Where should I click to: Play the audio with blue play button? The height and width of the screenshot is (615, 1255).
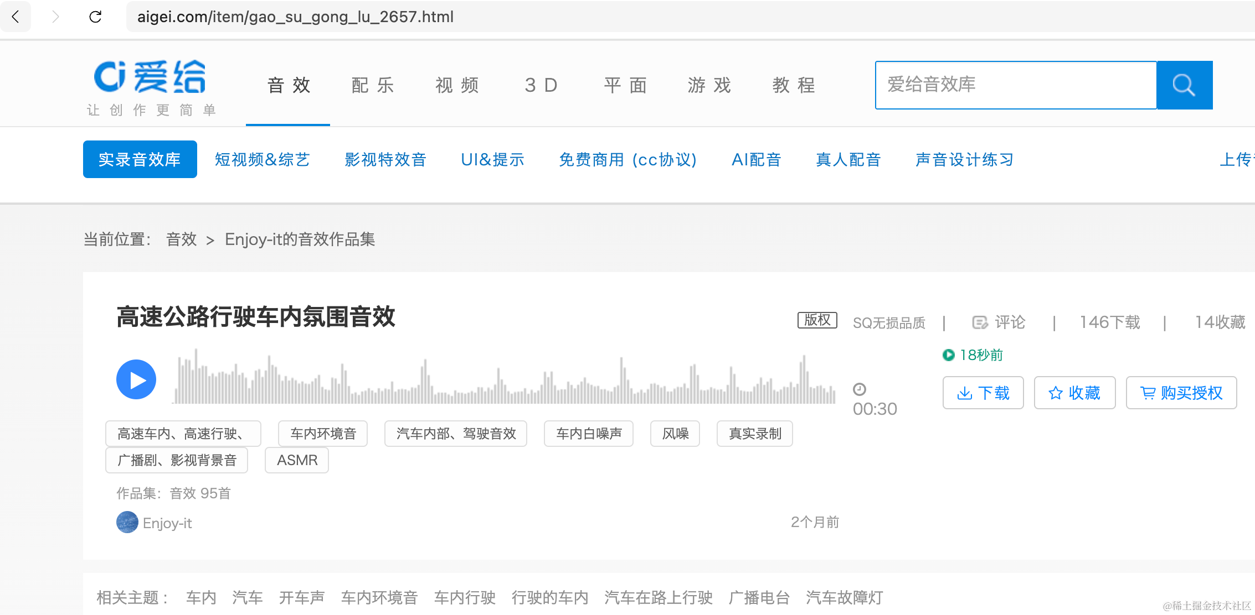tap(136, 379)
